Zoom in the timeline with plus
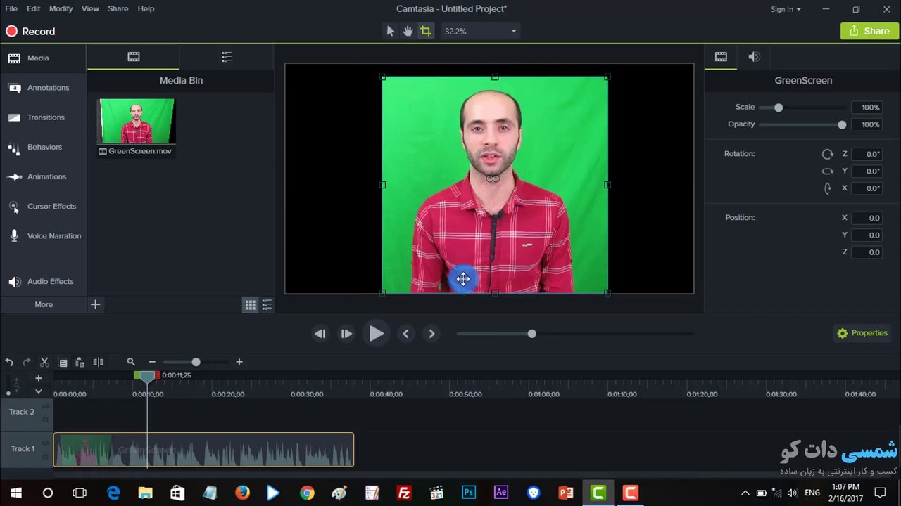The width and height of the screenshot is (901, 506). (x=239, y=362)
